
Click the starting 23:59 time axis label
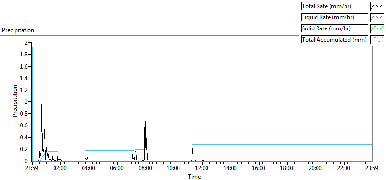coord(32,169)
